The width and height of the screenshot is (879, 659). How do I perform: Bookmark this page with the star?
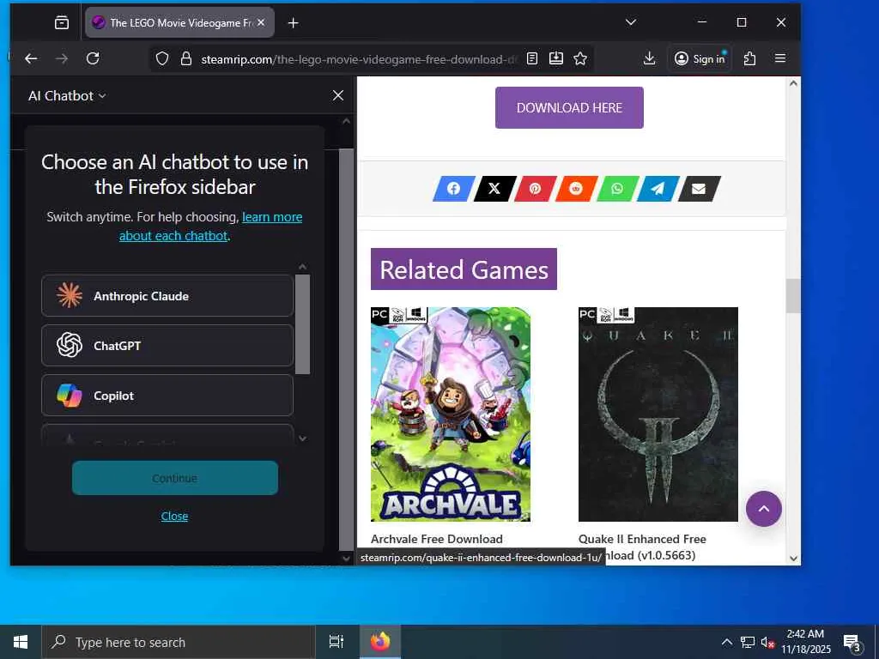coord(580,58)
